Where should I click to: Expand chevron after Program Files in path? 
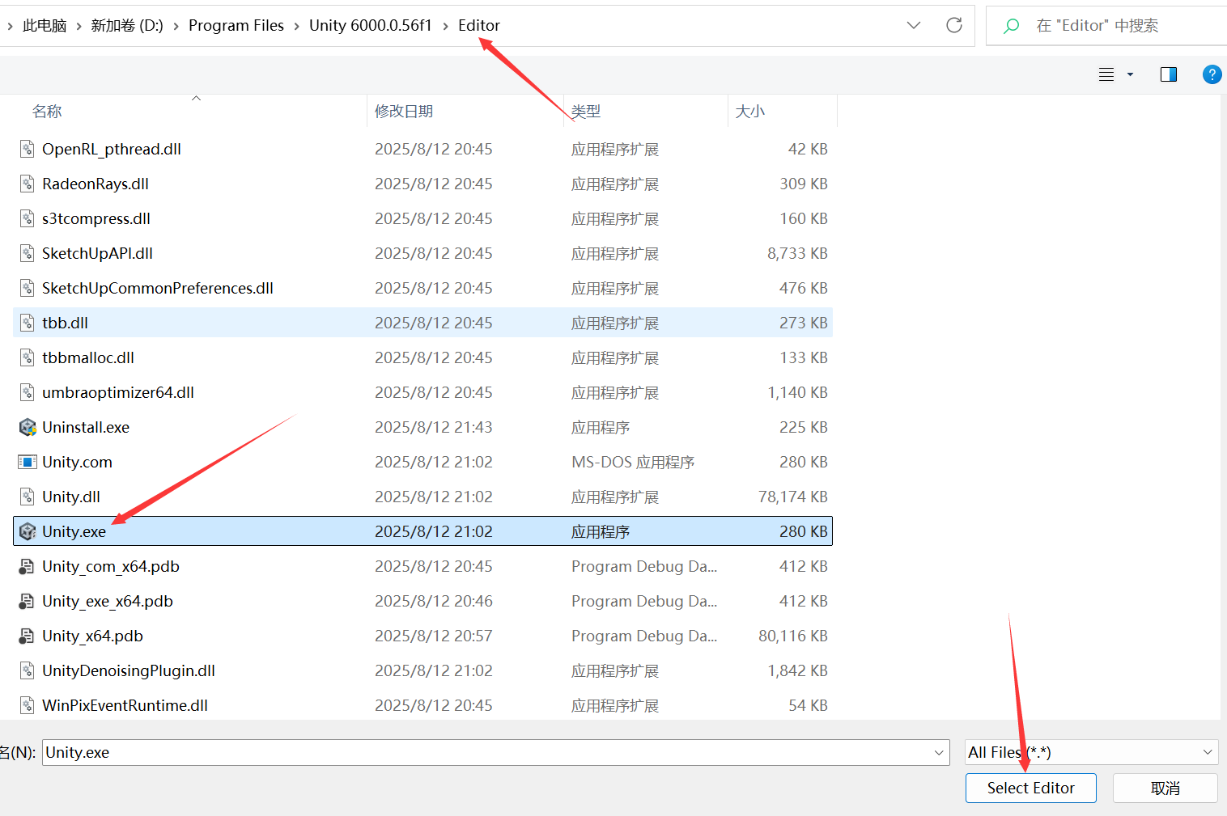click(297, 26)
